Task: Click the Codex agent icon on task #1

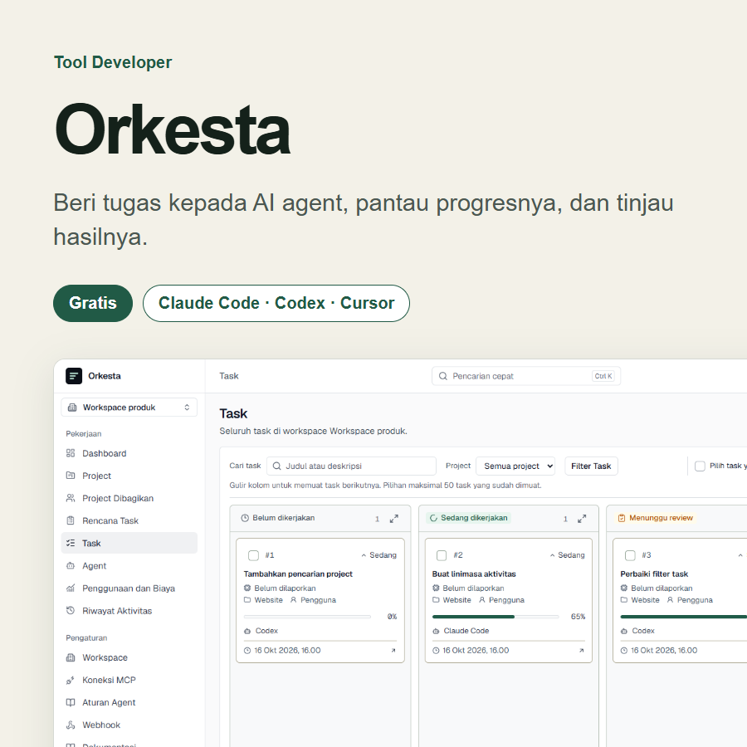Action: click(x=247, y=631)
